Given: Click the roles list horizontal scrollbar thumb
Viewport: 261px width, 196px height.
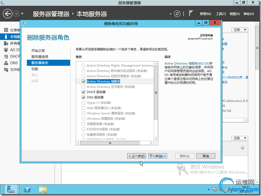Looking at the screenshot, I should 110,143.
